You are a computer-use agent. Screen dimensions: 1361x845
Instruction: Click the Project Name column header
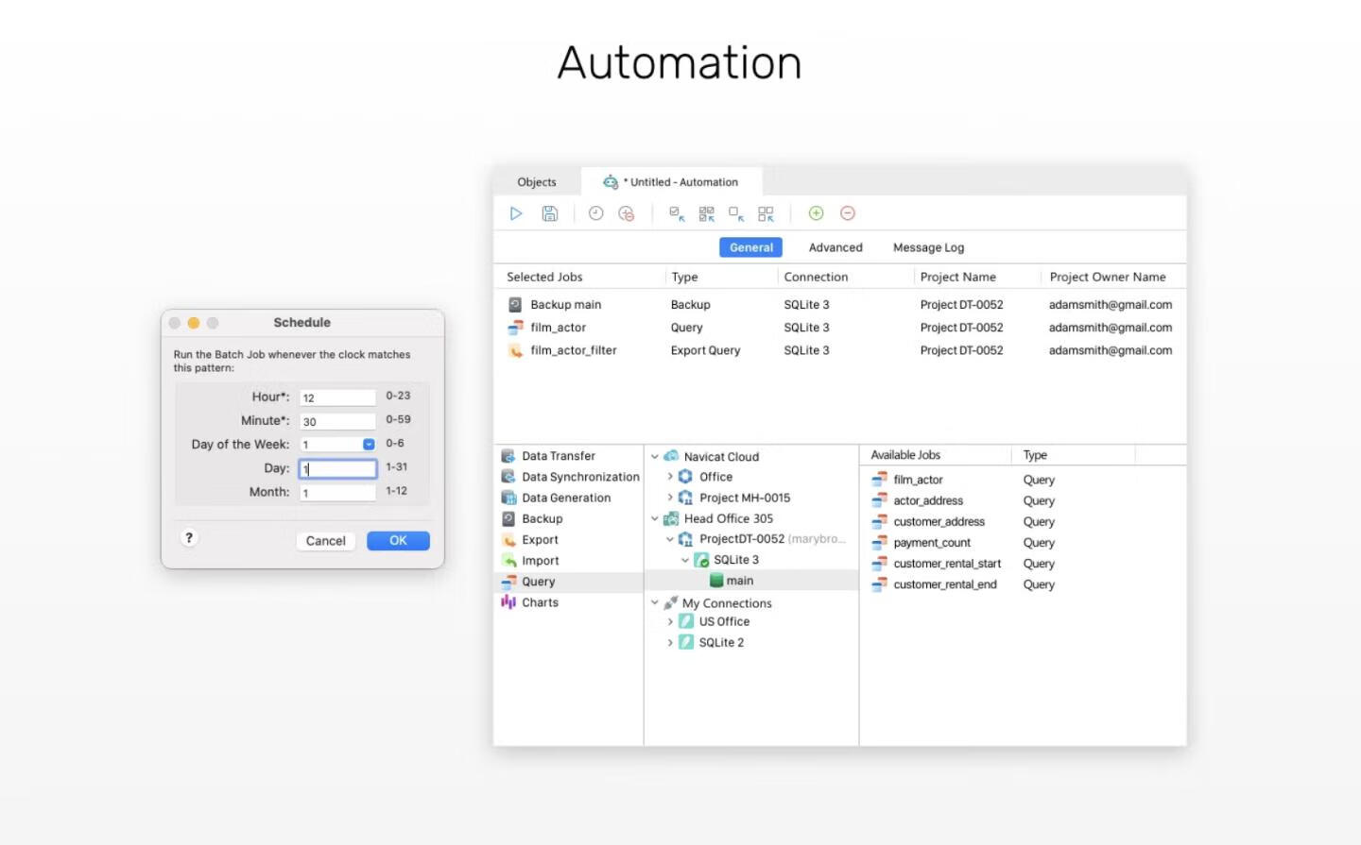tap(957, 277)
